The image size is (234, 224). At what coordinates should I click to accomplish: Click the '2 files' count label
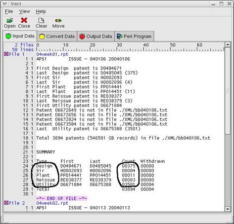24,45
